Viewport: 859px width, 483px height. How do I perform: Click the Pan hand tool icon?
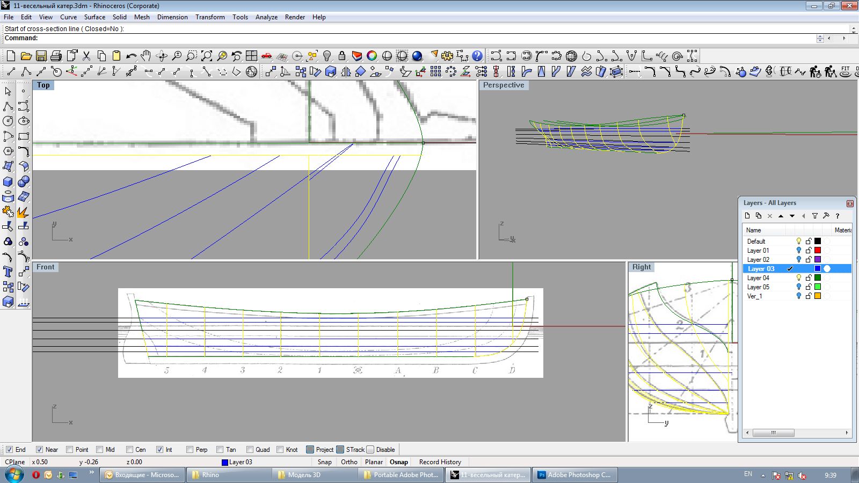146,56
